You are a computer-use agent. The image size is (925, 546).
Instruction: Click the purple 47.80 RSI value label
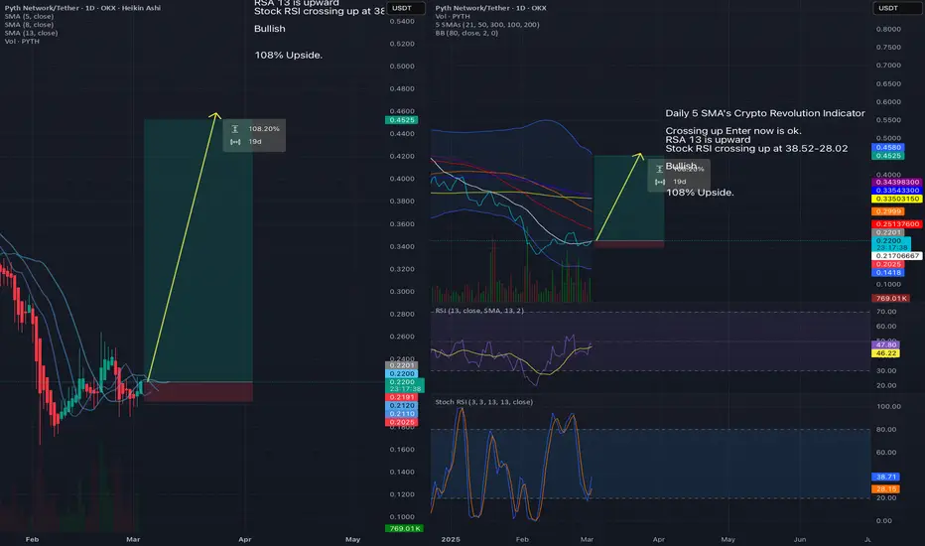(885, 344)
